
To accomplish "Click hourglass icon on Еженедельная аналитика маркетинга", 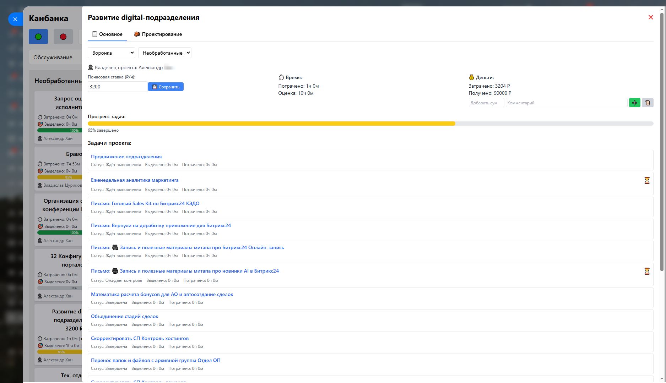I will pos(647,180).
